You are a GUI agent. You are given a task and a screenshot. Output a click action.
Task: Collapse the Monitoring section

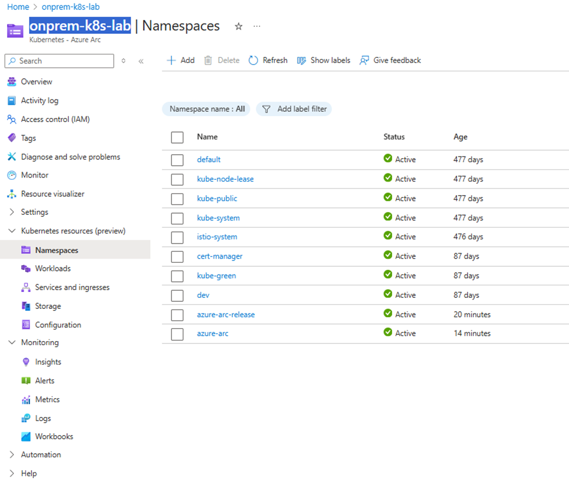[x=12, y=342]
